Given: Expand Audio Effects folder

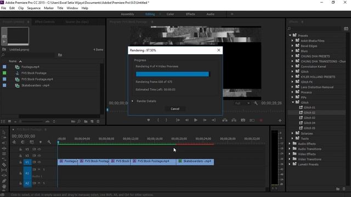Looking at the screenshot, I should [x=290, y=143].
